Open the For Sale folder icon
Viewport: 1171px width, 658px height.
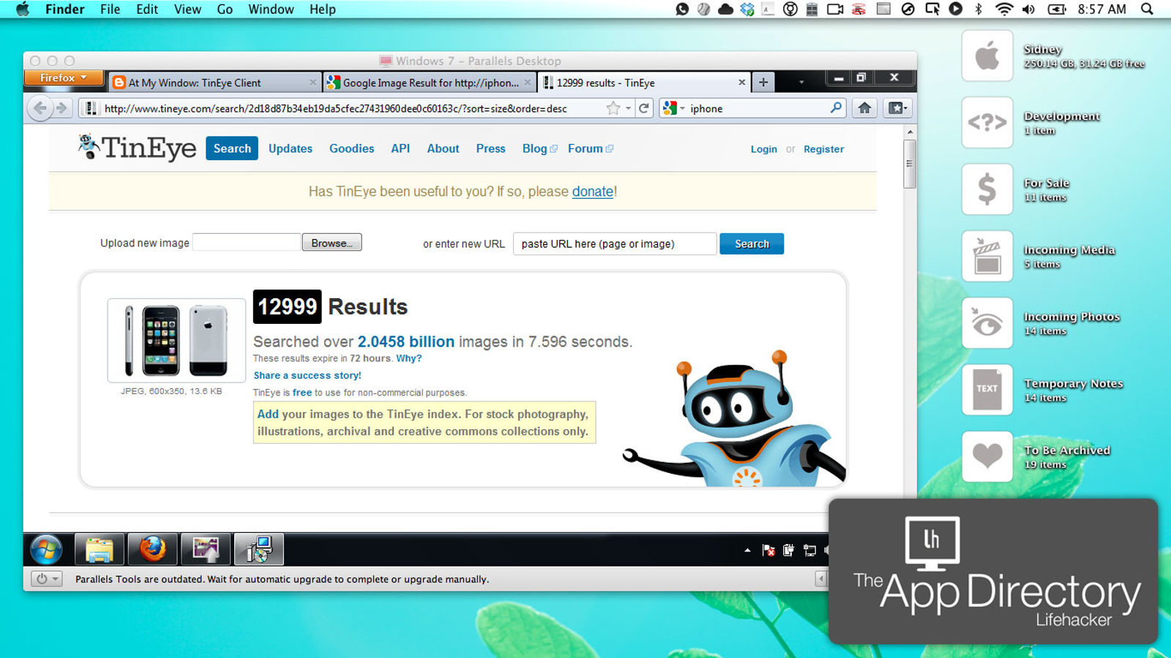pos(987,189)
